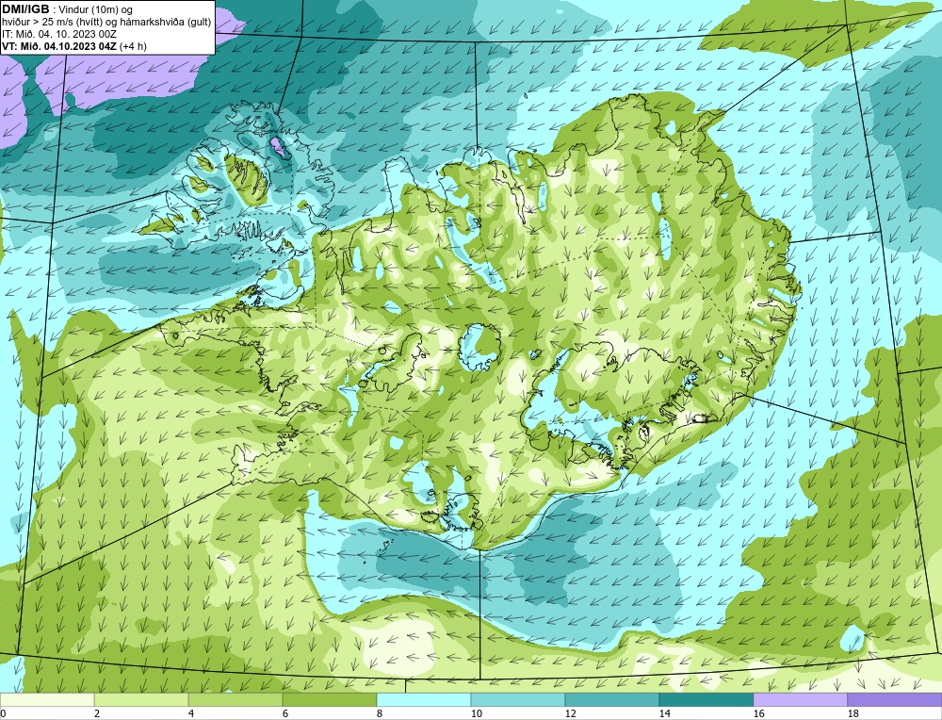
Task: Click the "VT: Mið. 04.10.2023 04Z" valid time
Action: coord(59,46)
